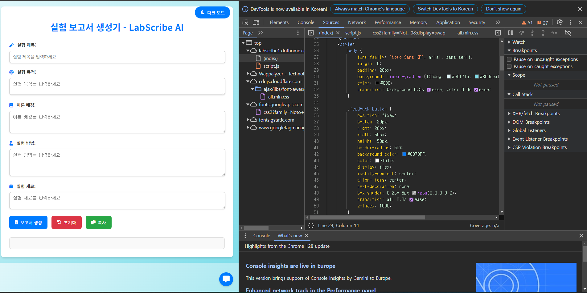The height and width of the screenshot is (293, 587).
Task: Collapse the top frame tree node
Action: 243,43
